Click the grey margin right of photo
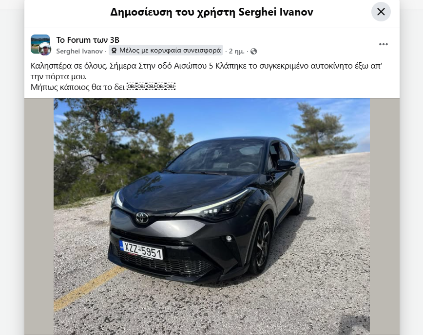This screenshot has height=335, width=423. tap(385, 216)
